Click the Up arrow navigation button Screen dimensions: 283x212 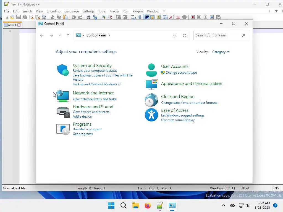click(x=68, y=35)
